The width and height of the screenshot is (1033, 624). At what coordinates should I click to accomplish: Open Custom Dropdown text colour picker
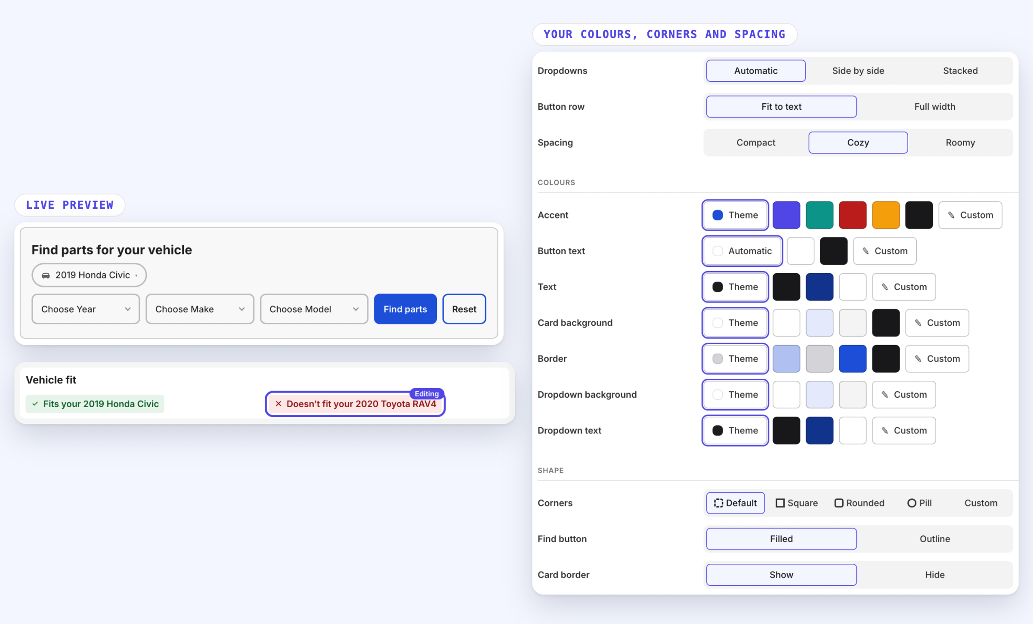coord(904,431)
